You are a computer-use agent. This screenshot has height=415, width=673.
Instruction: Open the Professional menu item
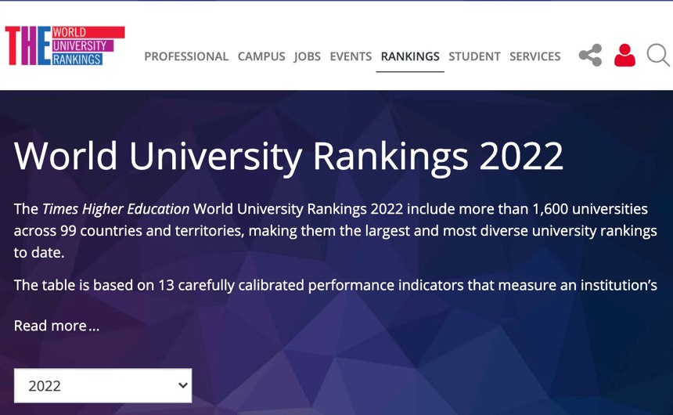click(186, 56)
